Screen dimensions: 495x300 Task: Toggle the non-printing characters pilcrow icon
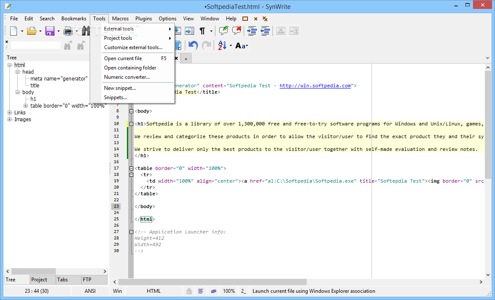tap(202, 31)
